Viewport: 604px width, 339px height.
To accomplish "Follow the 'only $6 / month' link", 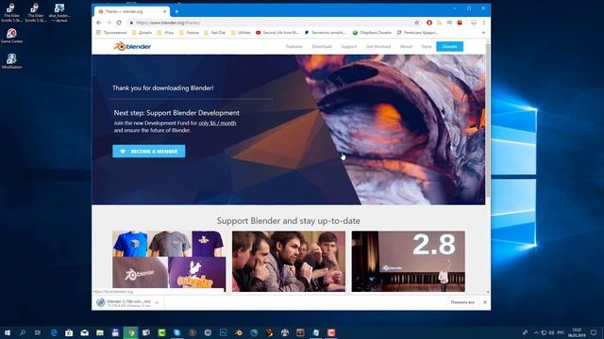I will [217, 123].
